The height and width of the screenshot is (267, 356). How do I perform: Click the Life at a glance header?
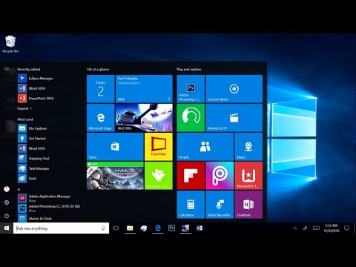tap(98, 69)
